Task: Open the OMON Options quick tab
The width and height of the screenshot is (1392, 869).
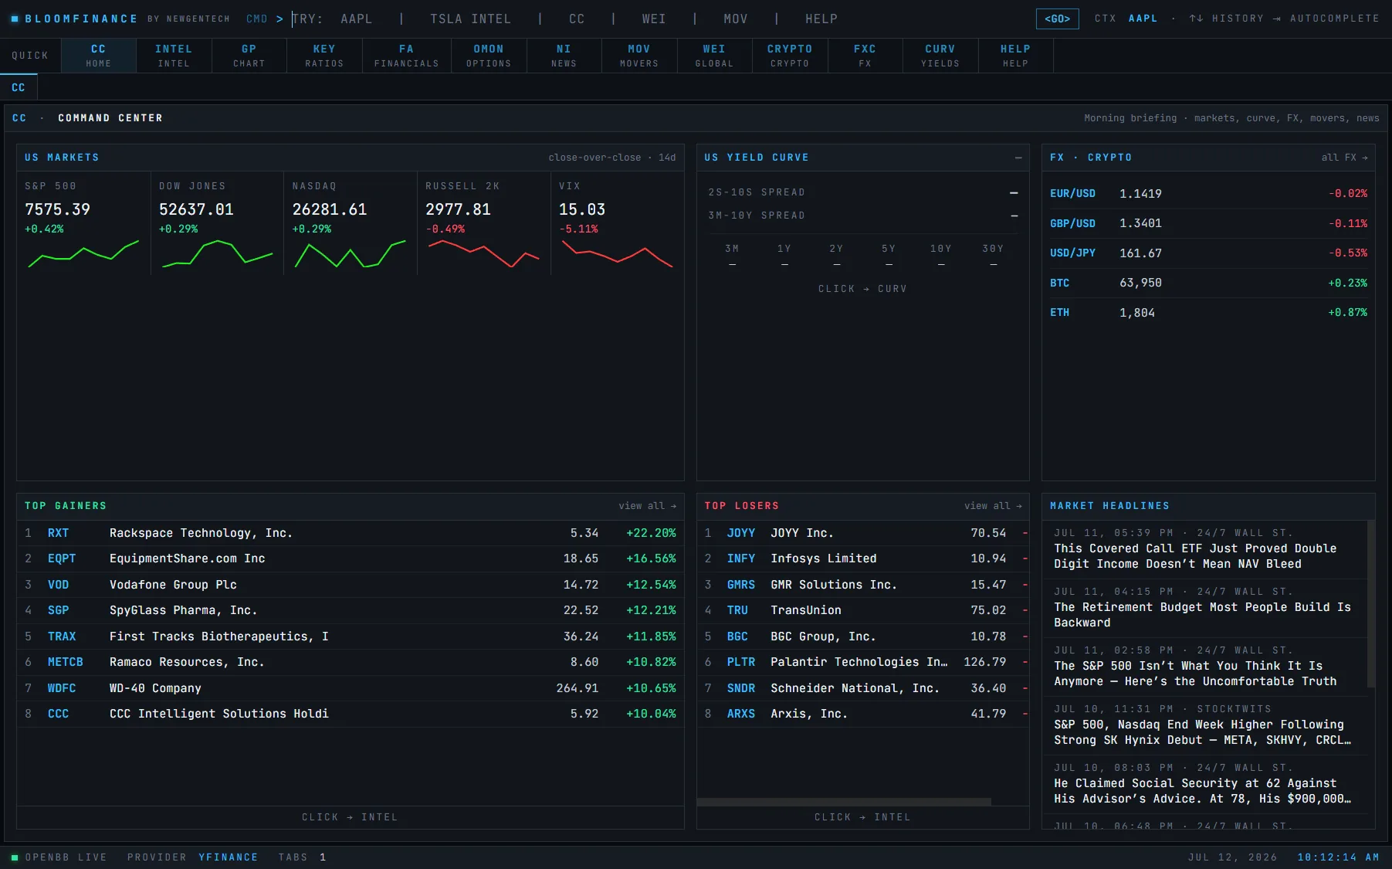Action: 489,56
